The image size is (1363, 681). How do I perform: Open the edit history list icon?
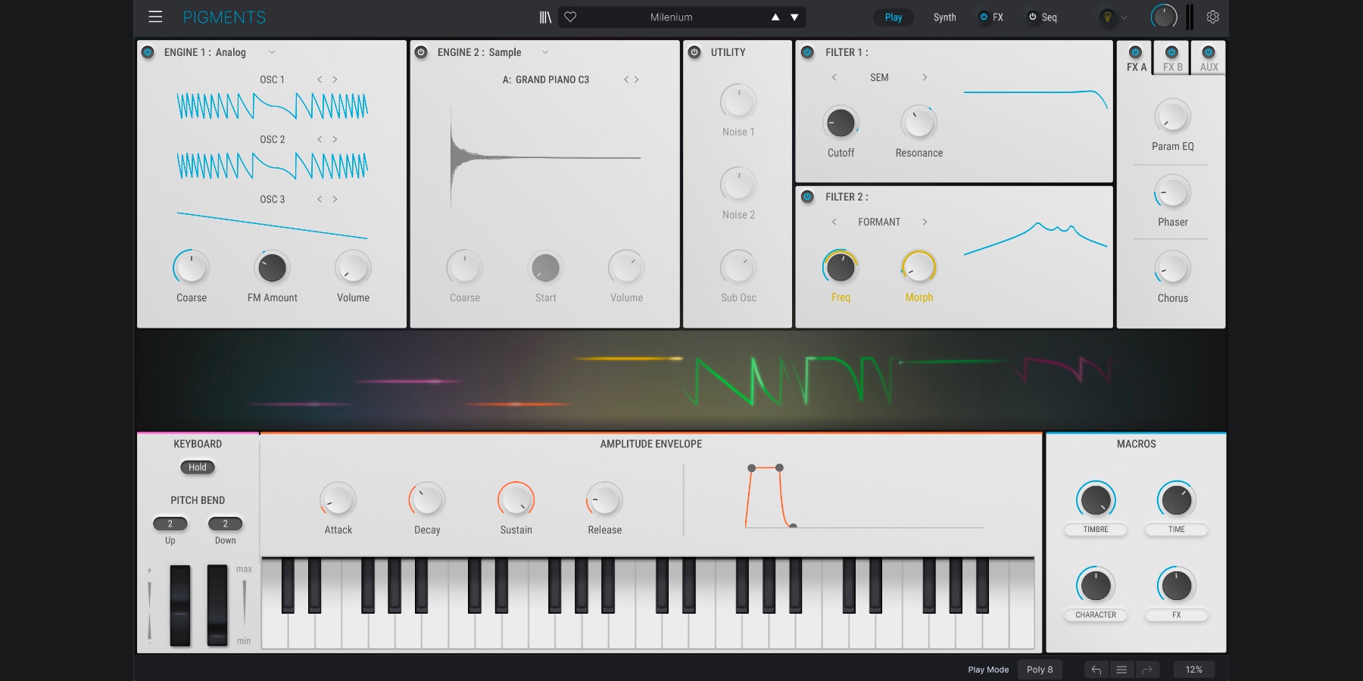1121,670
